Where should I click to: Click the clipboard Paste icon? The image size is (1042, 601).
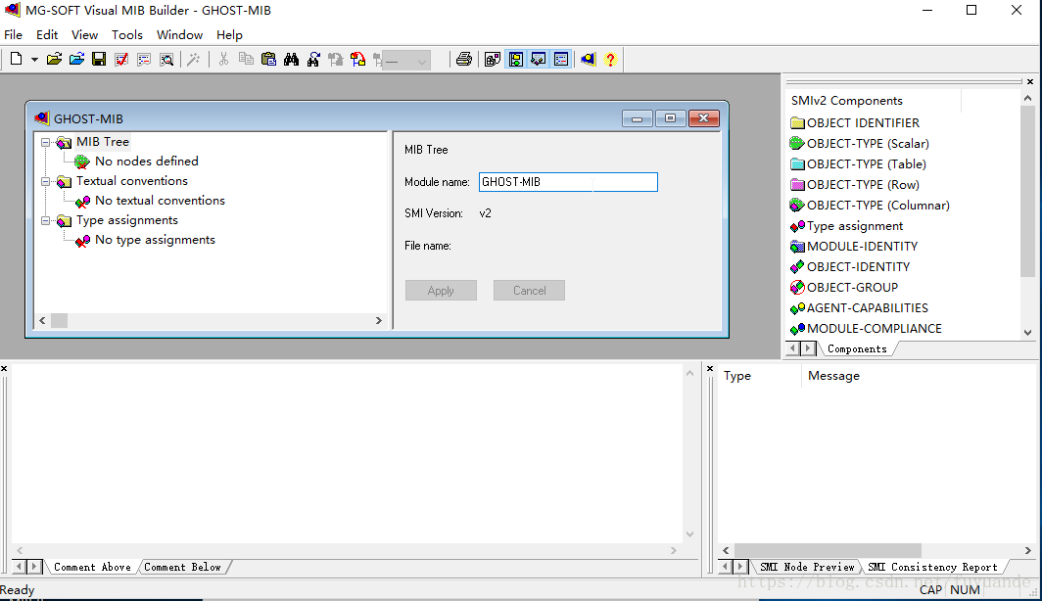click(268, 59)
